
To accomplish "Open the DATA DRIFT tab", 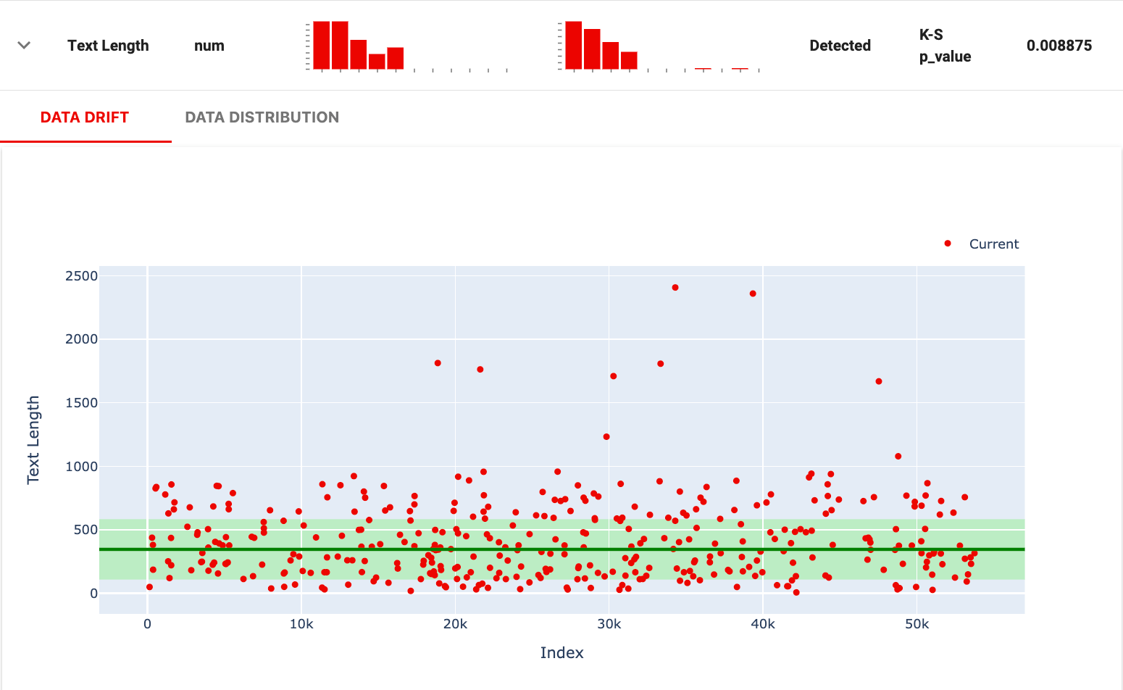I will tap(85, 117).
